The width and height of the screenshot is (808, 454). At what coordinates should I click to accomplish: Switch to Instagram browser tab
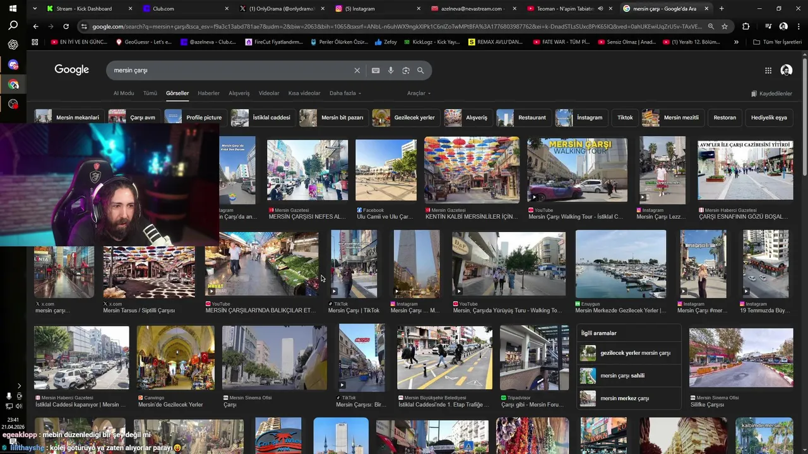click(376, 9)
